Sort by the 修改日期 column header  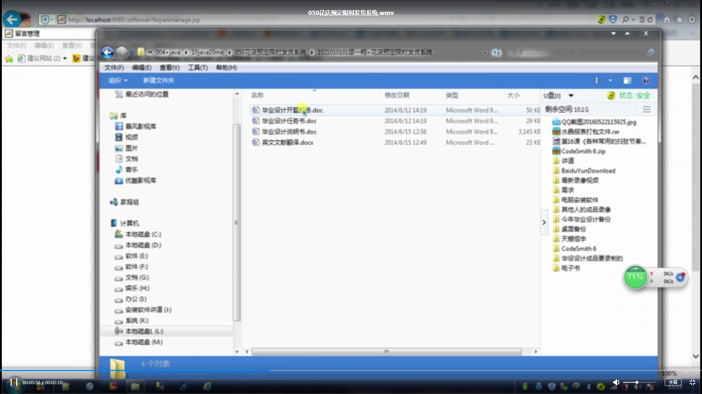tap(397, 95)
